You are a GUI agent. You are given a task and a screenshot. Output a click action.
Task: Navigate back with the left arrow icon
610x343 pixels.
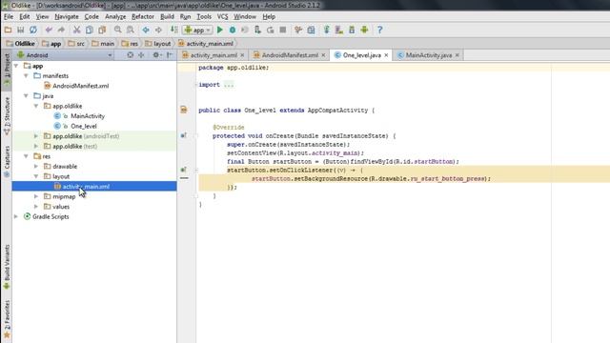click(x=146, y=30)
